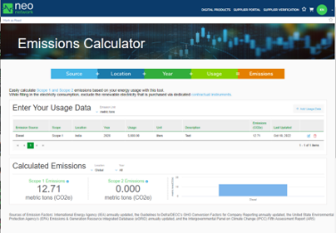Click the Scope 1 Emissions info icon

pyautogui.click(x=68, y=182)
